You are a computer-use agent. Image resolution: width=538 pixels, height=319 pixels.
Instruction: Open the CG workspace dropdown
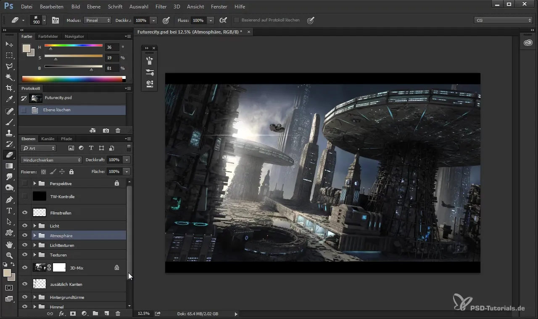click(503, 20)
